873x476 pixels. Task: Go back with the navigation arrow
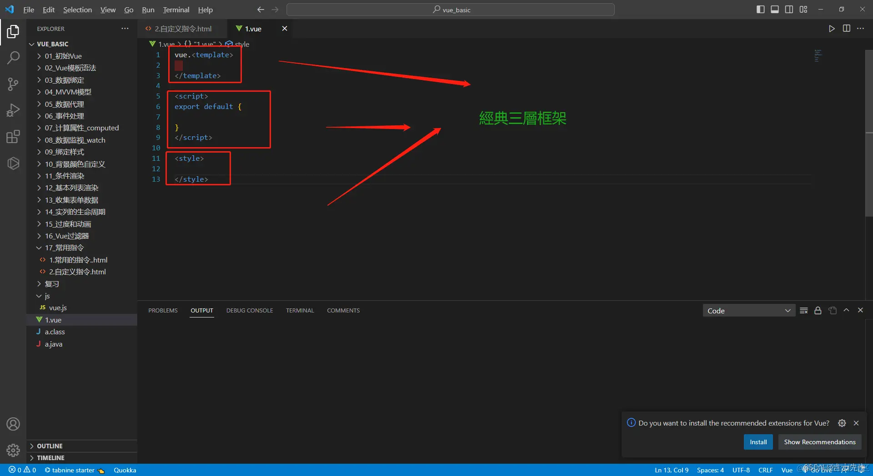coord(261,10)
